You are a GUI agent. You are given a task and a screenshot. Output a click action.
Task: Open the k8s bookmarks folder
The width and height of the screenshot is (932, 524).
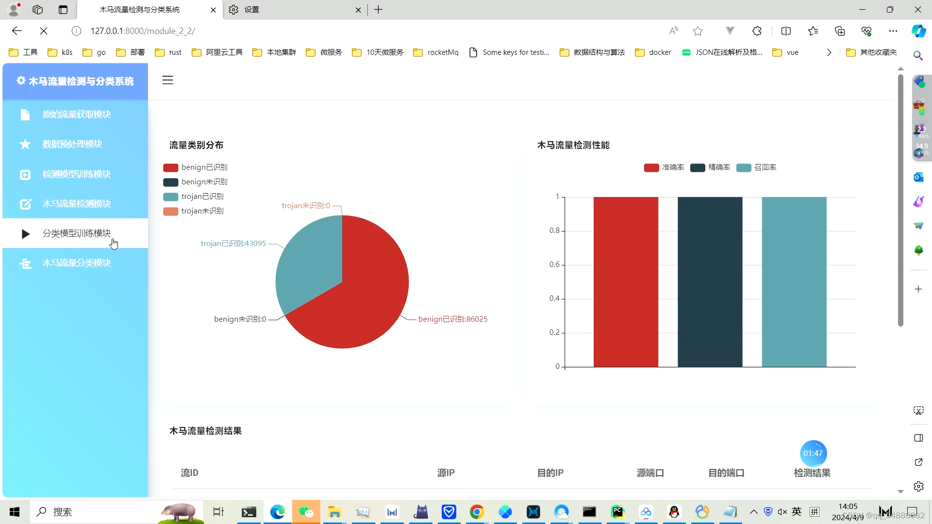coord(60,52)
